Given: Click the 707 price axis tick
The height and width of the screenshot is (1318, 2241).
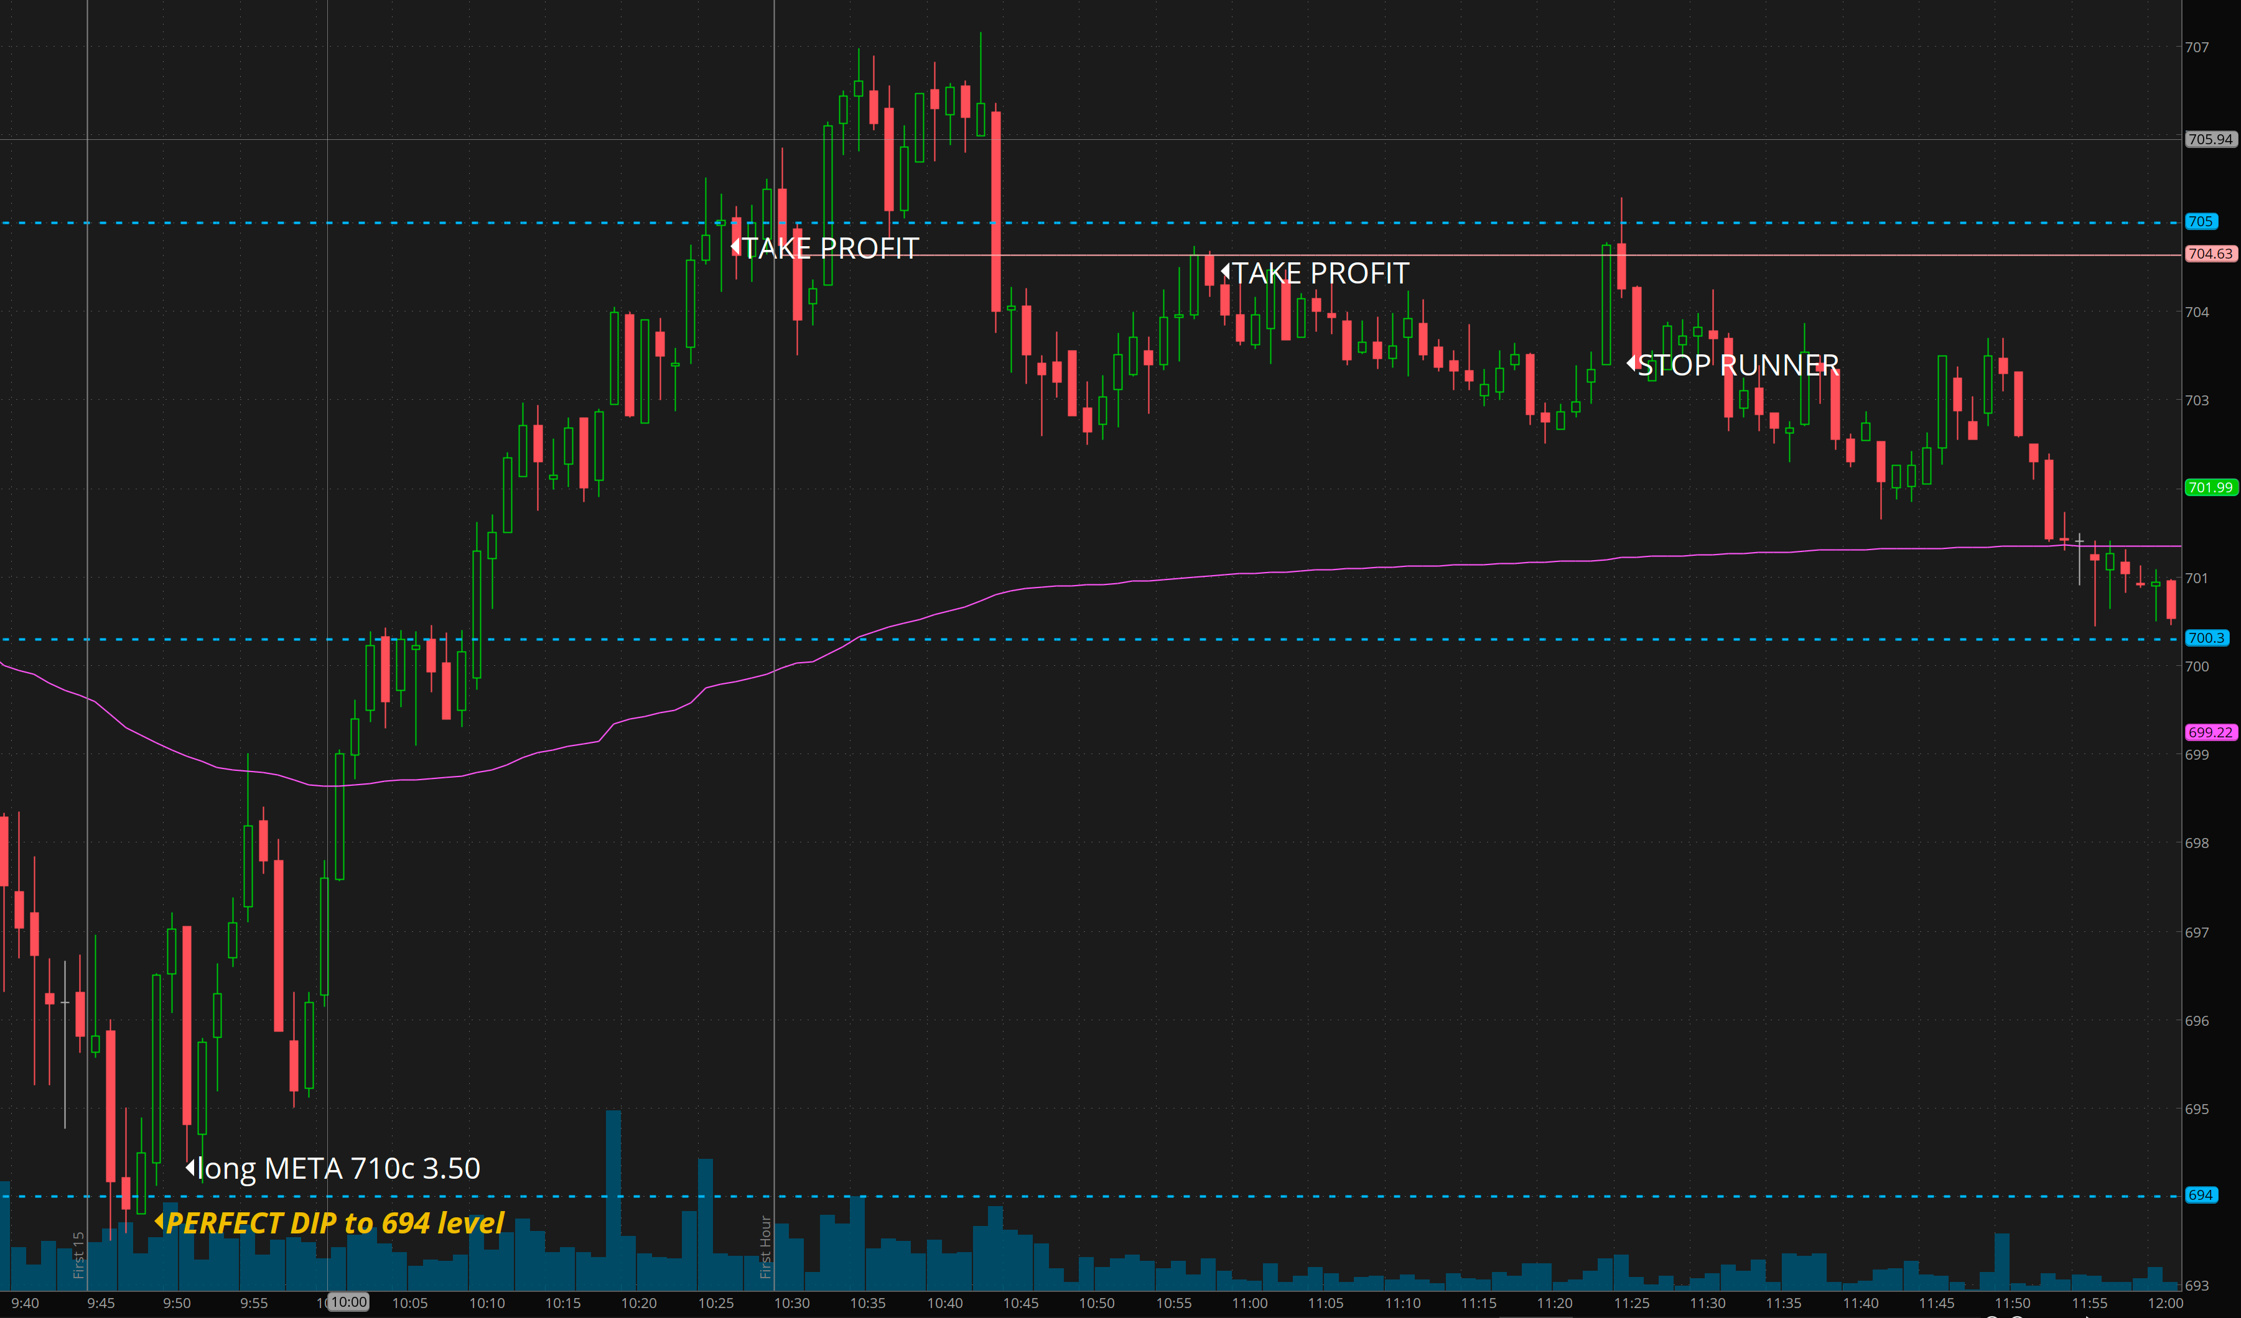Looking at the screenshot, I should (2197, 47).
